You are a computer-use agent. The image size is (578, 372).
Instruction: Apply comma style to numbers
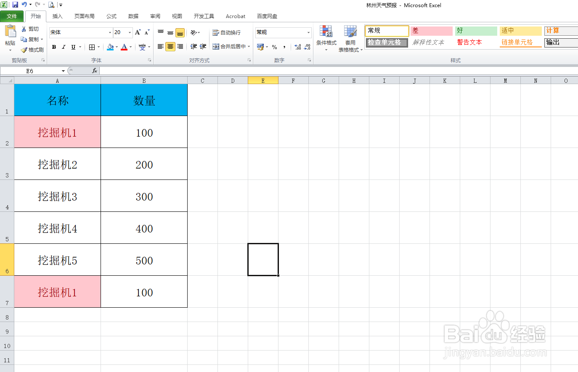(x=284, y=47)
